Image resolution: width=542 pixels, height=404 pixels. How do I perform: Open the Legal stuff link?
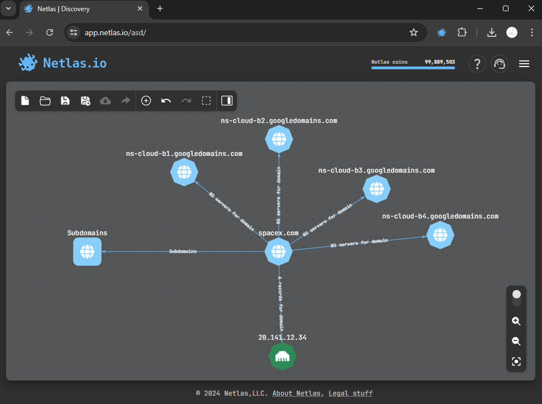click(x=351, y=393)
